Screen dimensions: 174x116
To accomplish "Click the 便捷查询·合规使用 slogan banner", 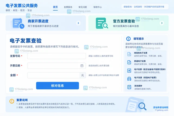I will 145,7.
